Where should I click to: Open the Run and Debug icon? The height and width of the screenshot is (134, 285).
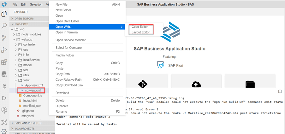coord(4,50)
